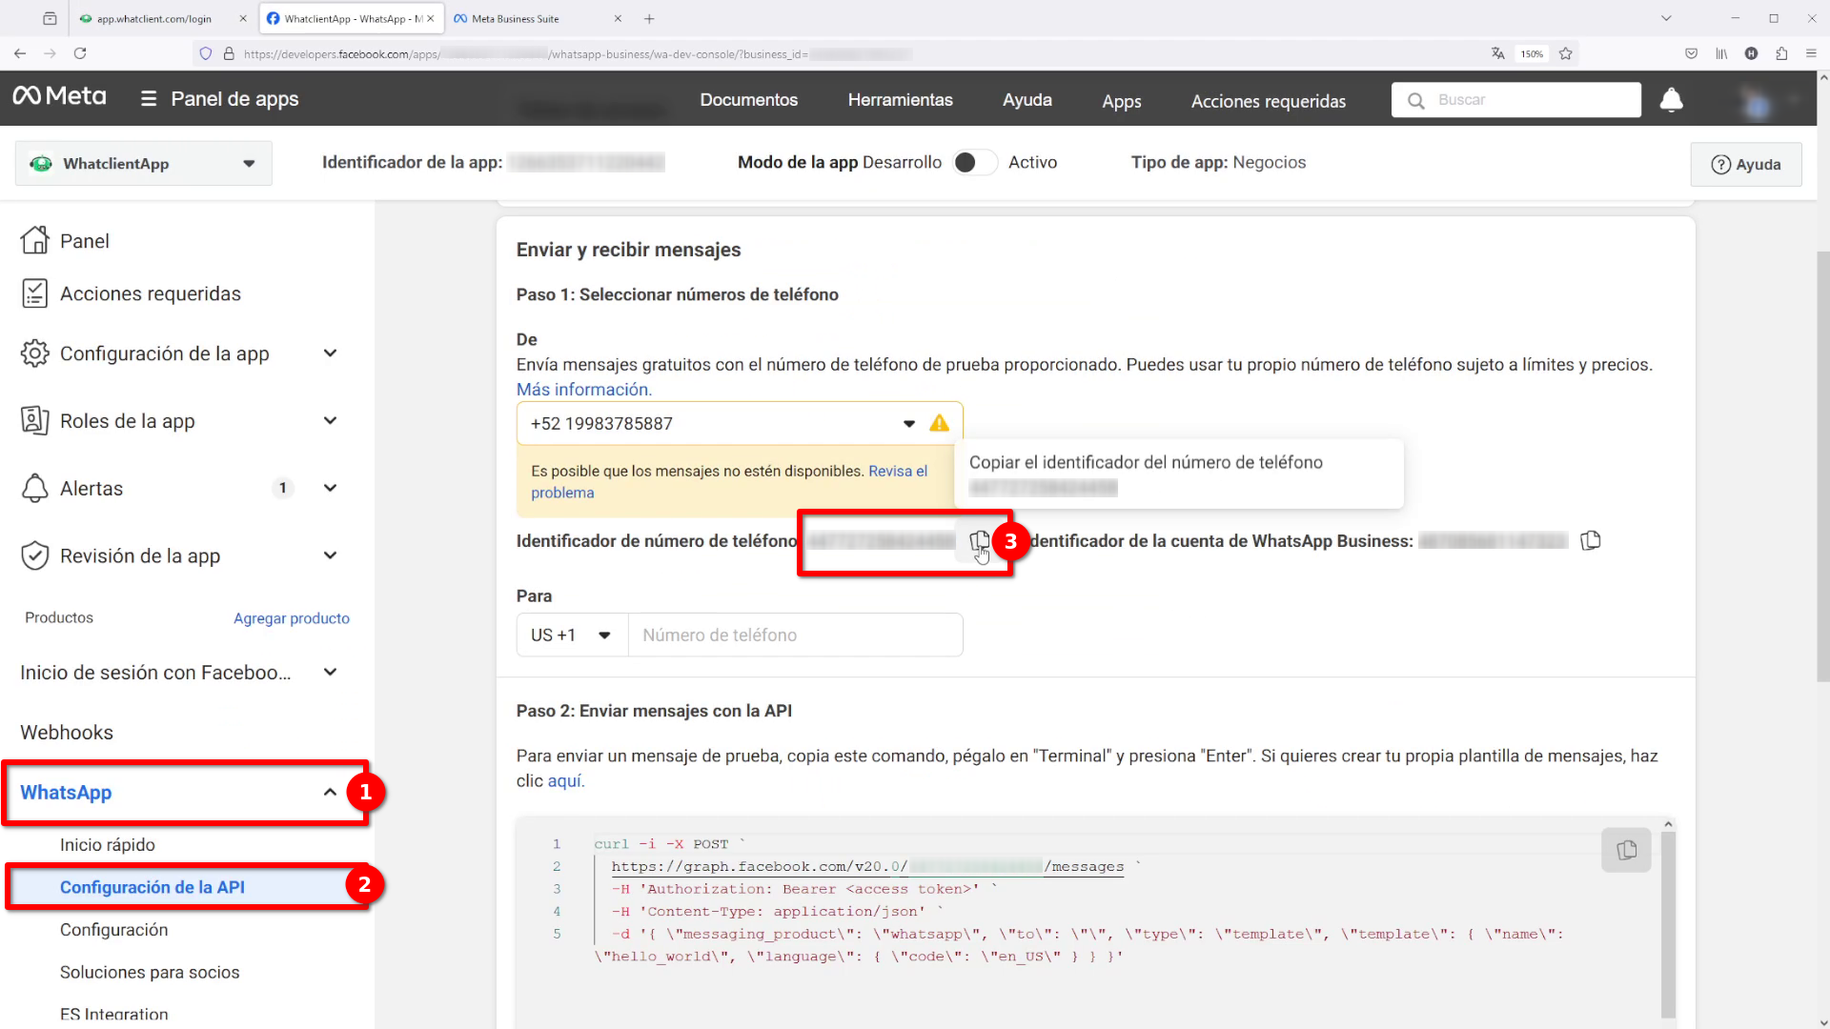Click the browser URL address bar

(839, 53)
